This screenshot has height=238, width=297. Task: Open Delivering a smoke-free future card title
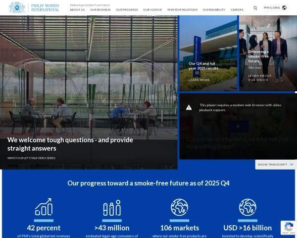tap(258, 57)
